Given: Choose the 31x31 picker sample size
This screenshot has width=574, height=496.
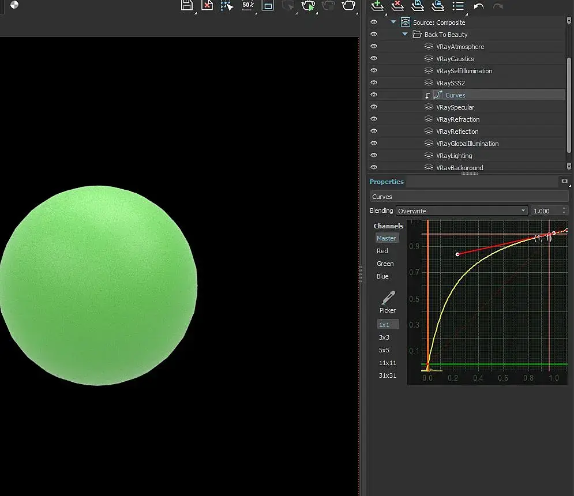Looking at the screenshot, I should [x=387, y=375].
